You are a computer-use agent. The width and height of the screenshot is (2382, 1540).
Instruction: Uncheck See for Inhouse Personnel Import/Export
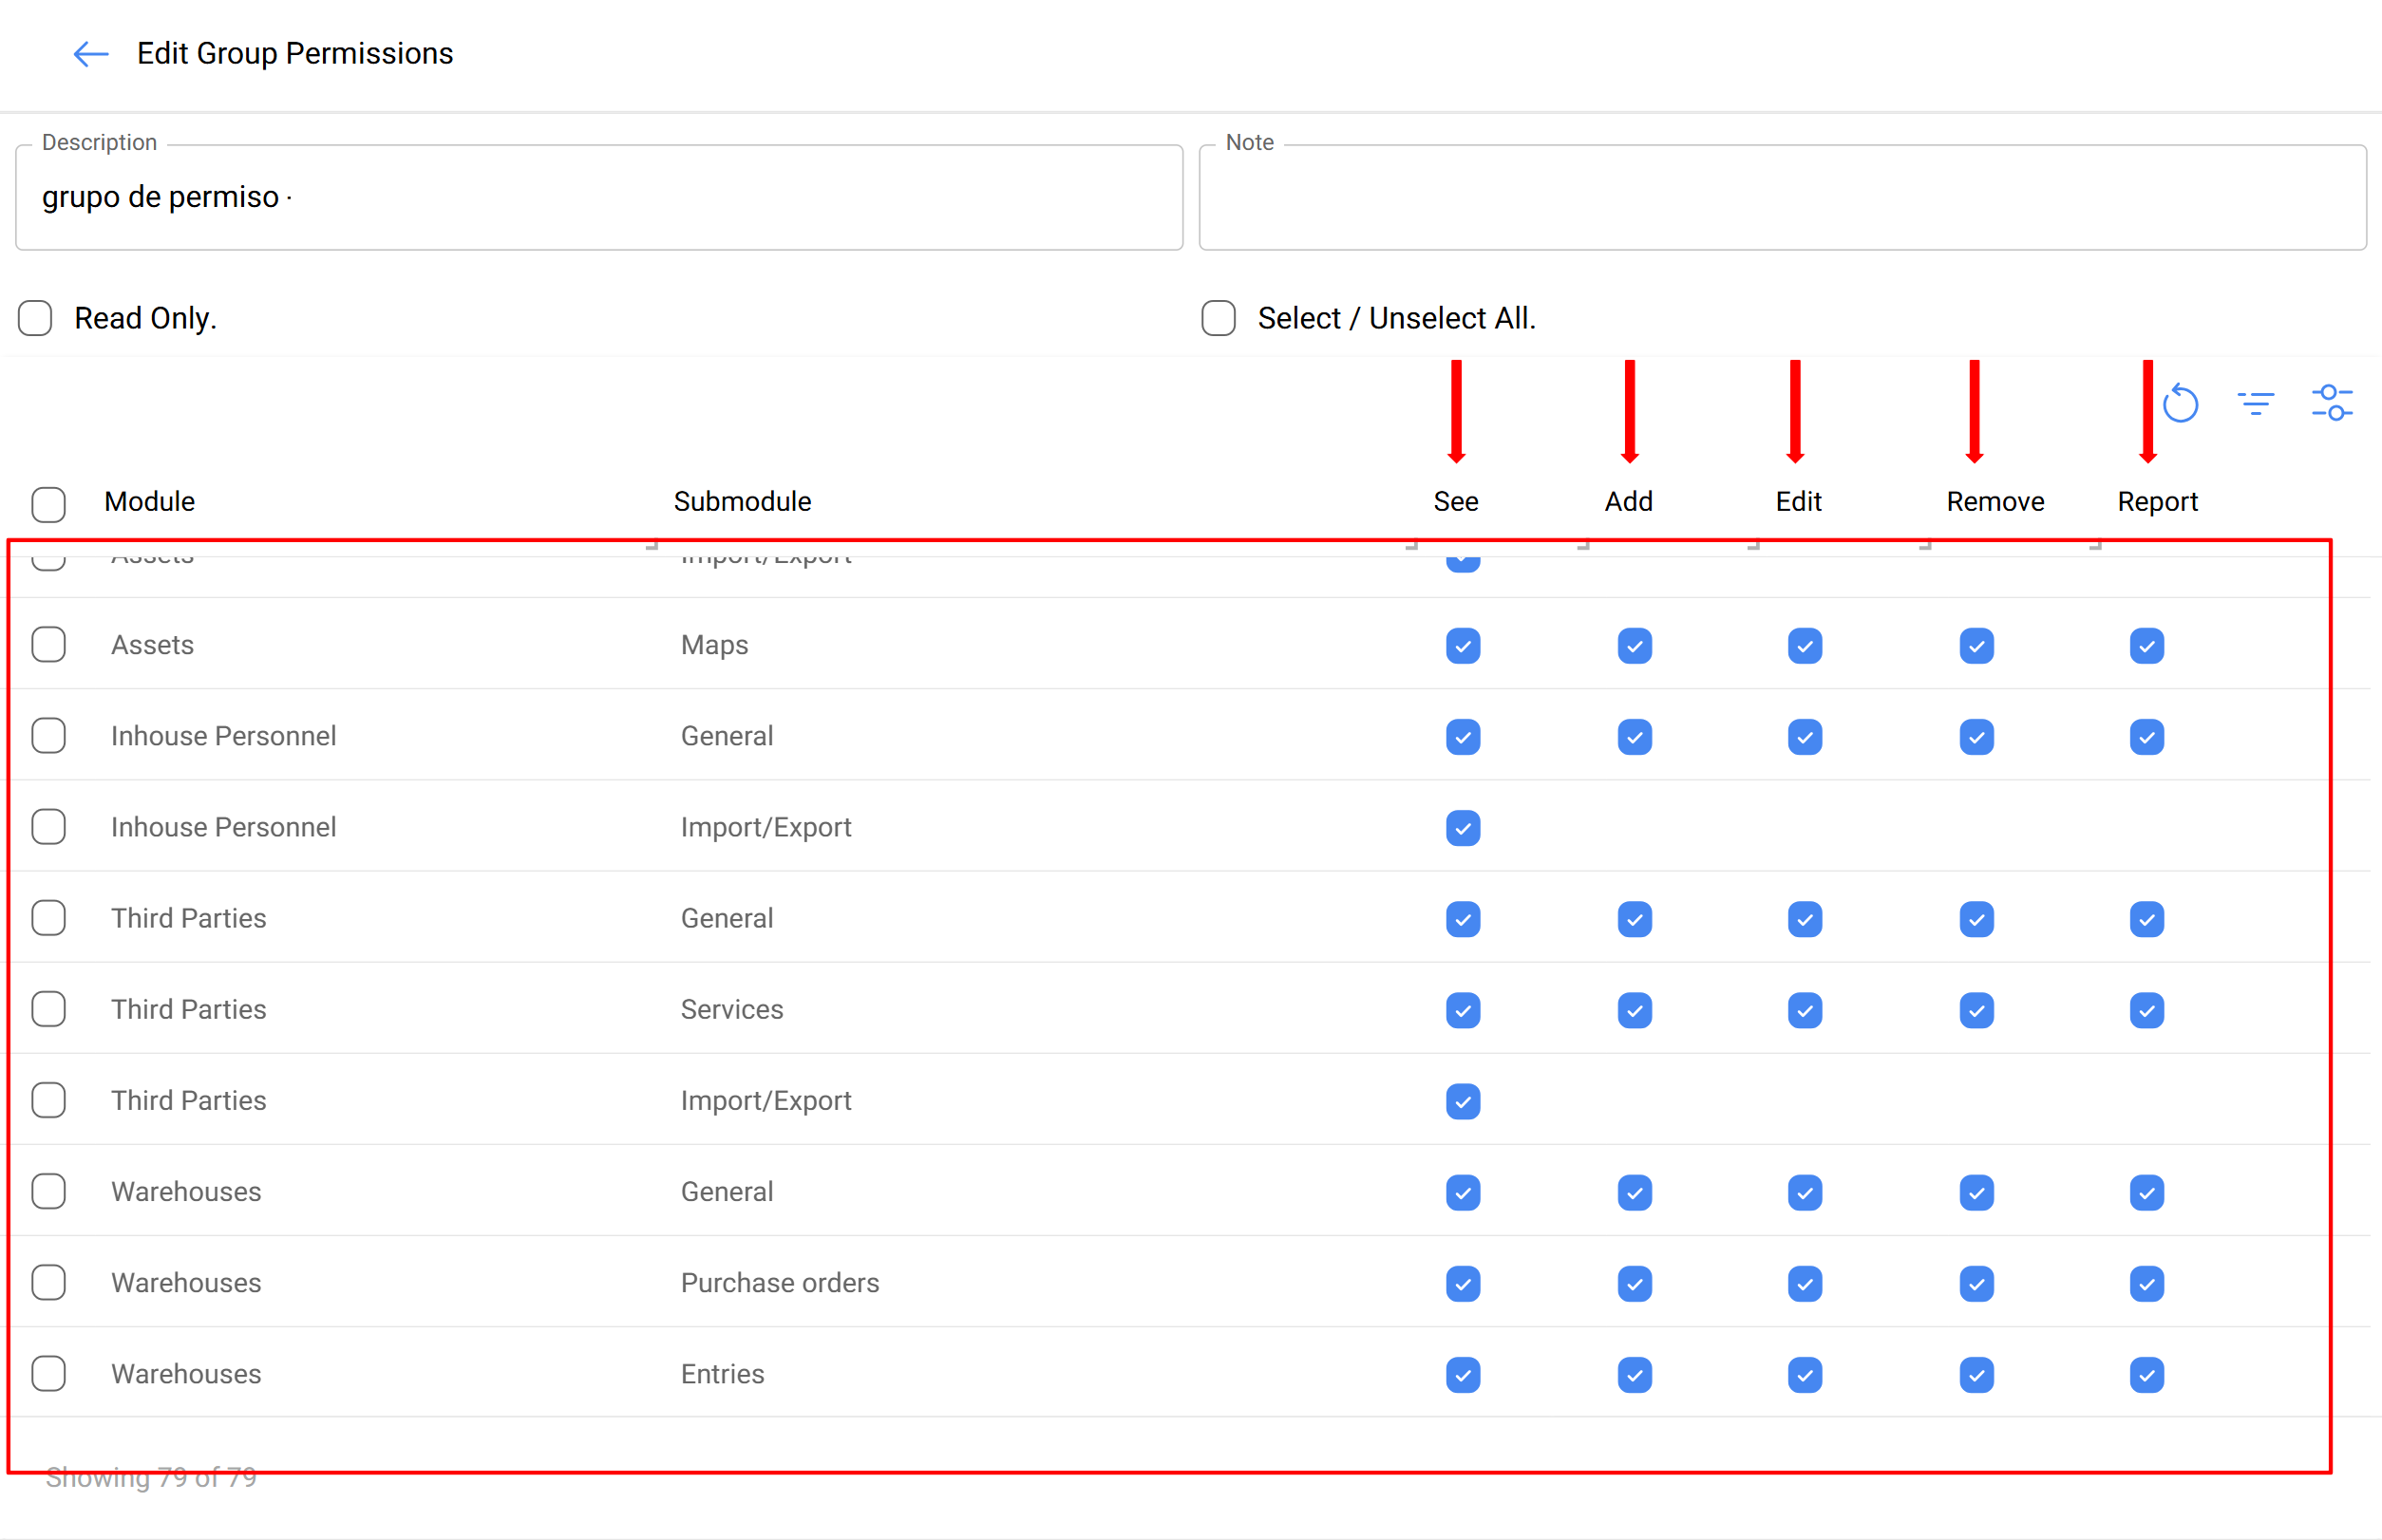(x=1463, y=828)
